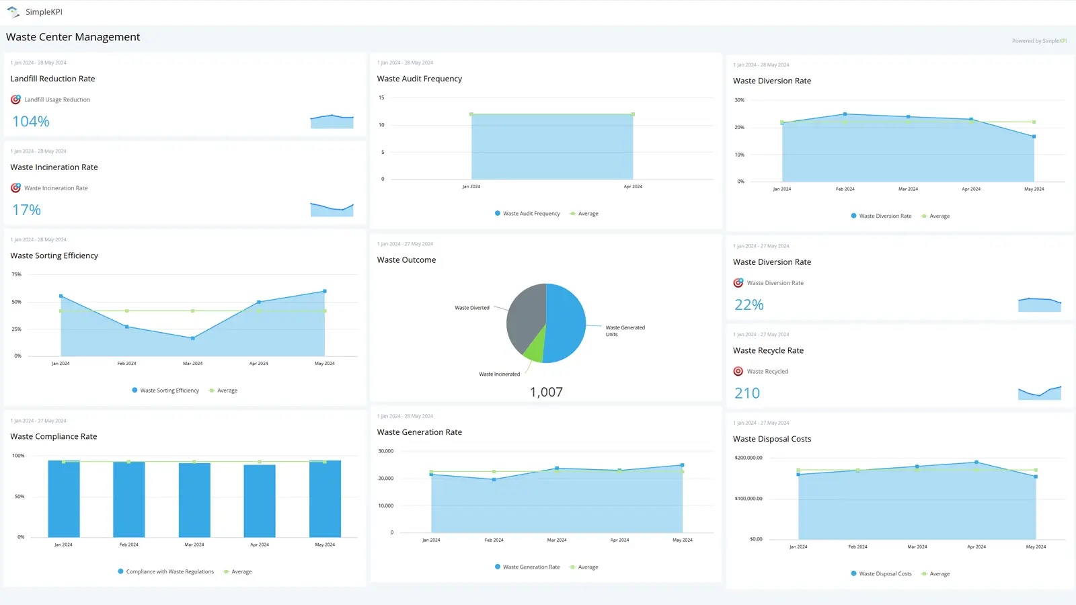
Task: Click the sparkline on the Waste Incineration Rate card
Action: tap(331, 210)
